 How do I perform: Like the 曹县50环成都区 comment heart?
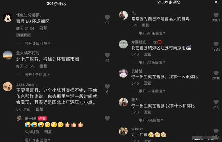point(107,18)
